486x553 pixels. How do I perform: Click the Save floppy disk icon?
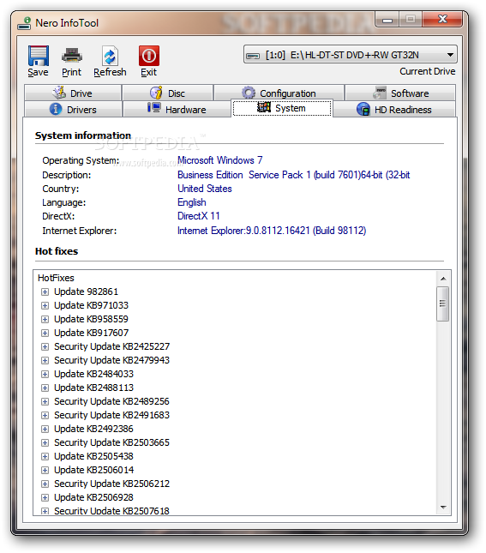pos(38,56)
